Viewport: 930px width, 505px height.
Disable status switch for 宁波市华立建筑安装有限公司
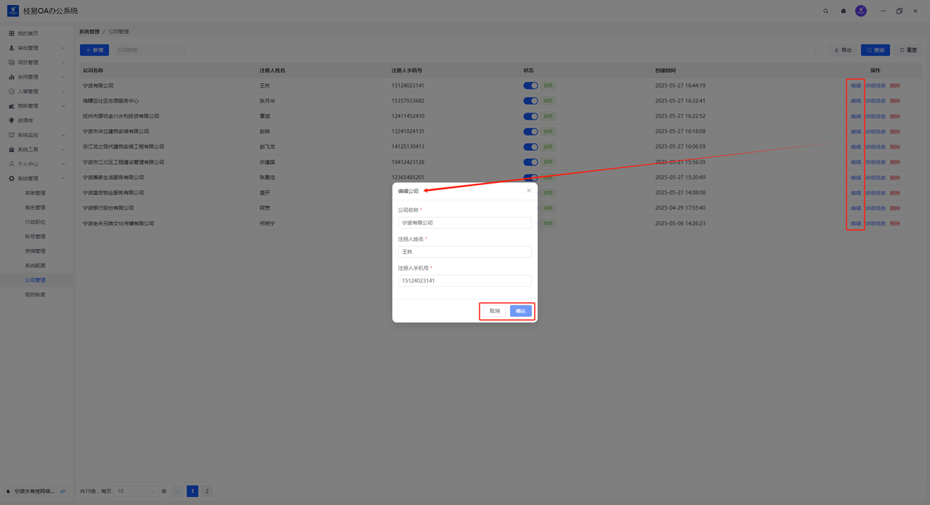530,132
